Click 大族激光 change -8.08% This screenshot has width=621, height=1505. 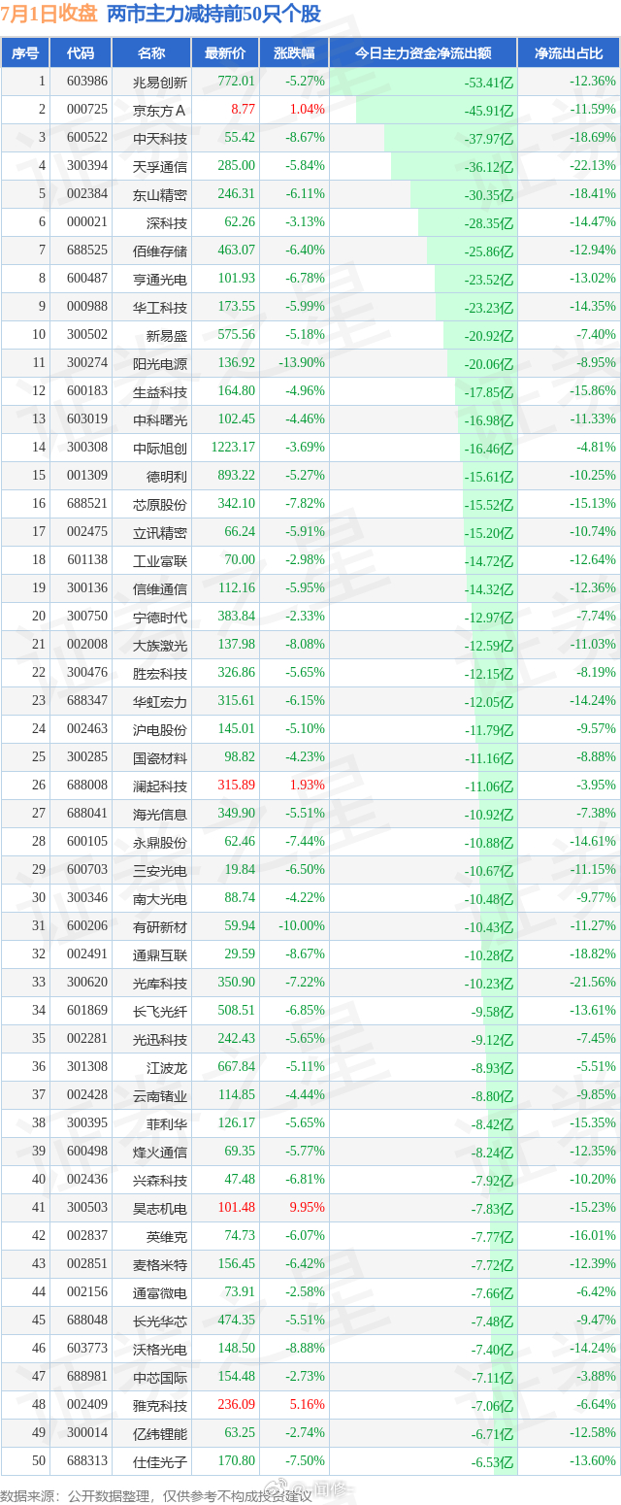tap(306, 645)
